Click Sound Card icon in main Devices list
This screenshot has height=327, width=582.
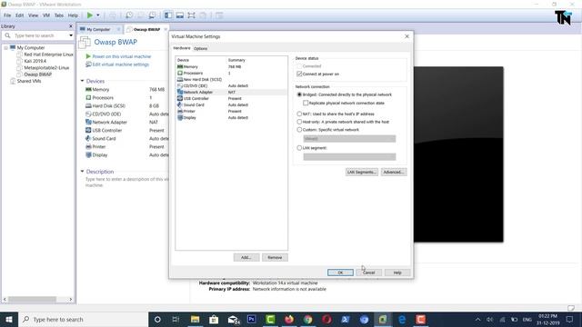pos(88,138)
